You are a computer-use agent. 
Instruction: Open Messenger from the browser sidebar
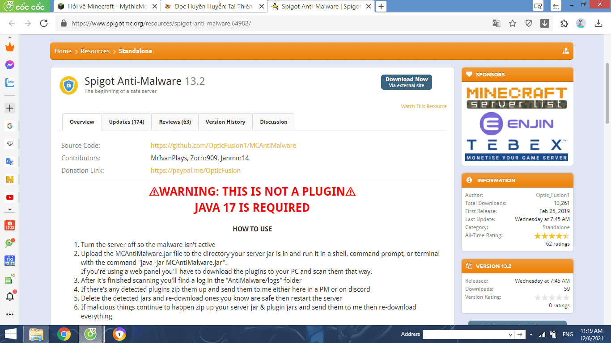coord(10,65)
